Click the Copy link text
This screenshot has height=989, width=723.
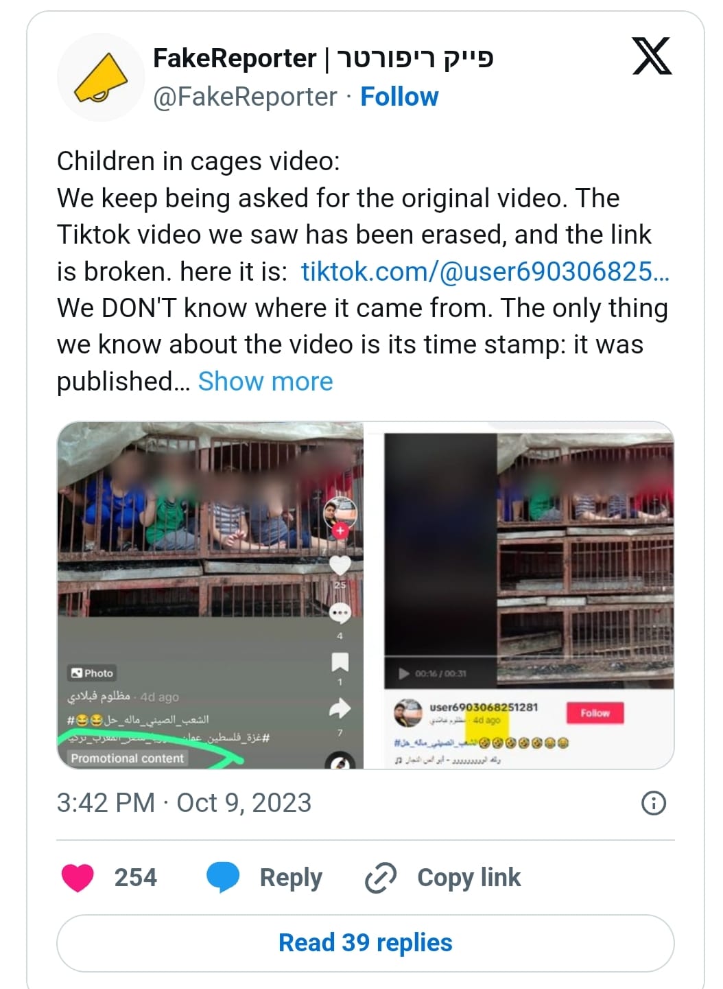click(469, 878)
